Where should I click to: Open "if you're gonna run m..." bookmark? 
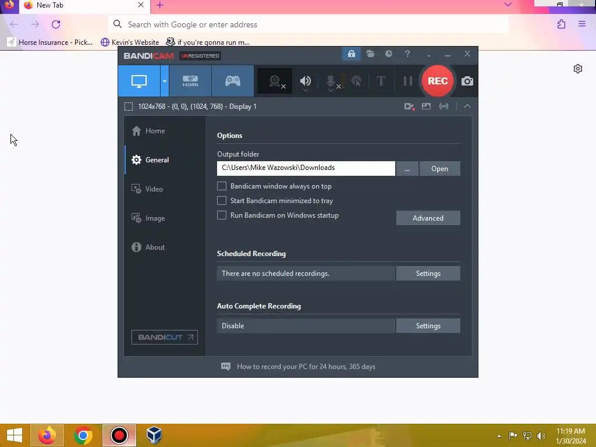(208, 42)
